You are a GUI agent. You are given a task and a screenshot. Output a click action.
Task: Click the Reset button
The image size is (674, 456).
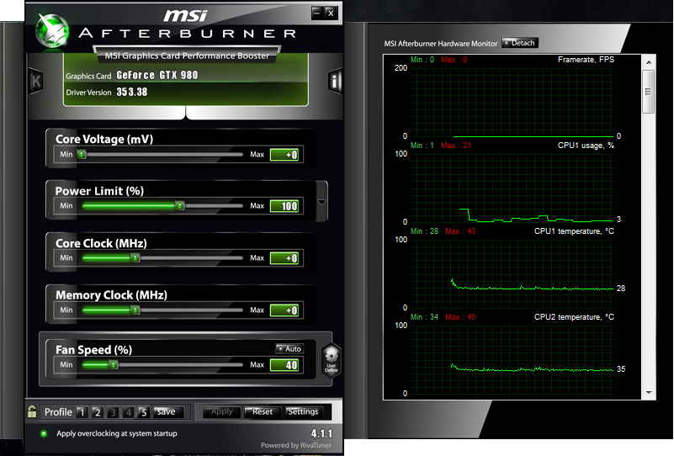pyautogui.click(x=263, y=411)
